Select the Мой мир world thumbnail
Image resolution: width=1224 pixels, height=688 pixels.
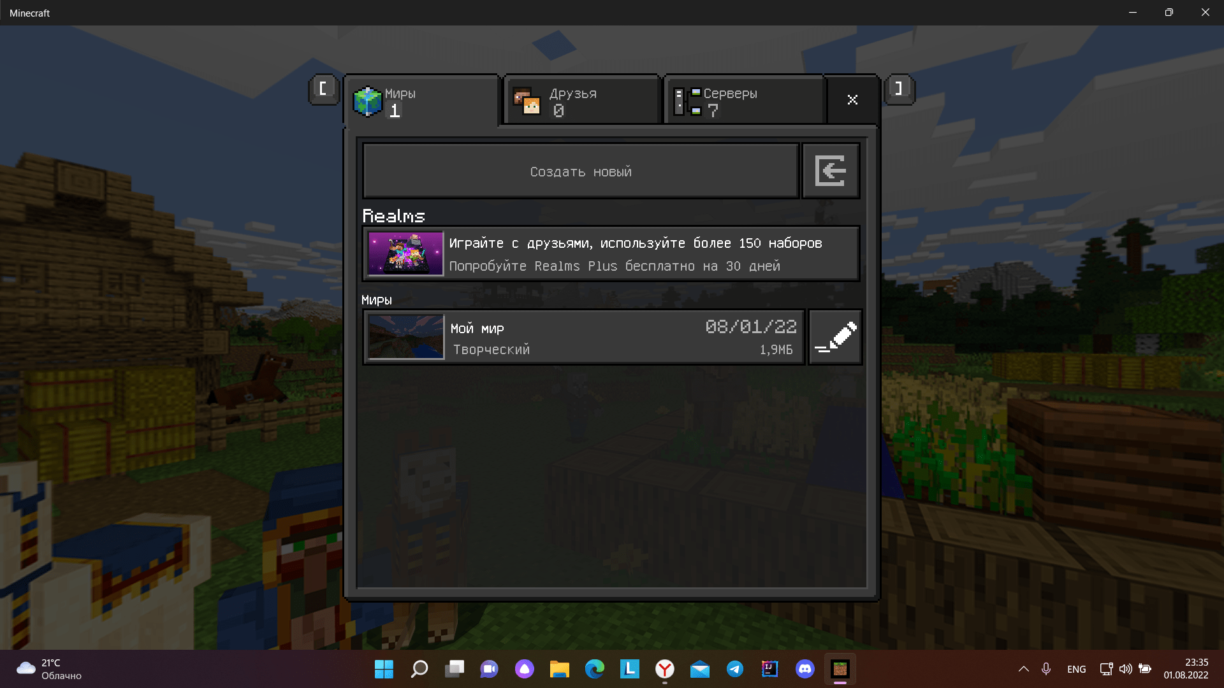click(x=405, y=336)
